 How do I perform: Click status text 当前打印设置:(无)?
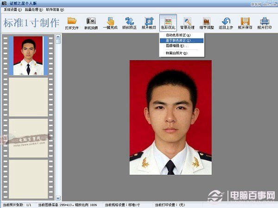click(170, 205)
